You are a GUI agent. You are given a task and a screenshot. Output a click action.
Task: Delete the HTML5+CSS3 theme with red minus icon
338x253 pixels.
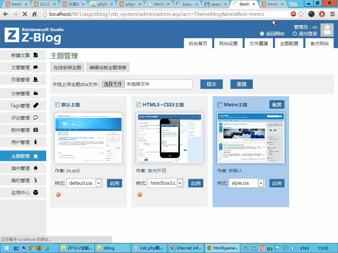tap(140, 195)
